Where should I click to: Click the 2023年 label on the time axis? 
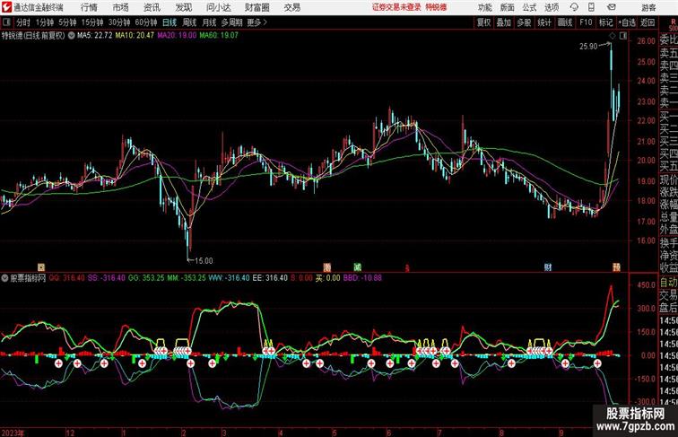(x=13, y=433)
